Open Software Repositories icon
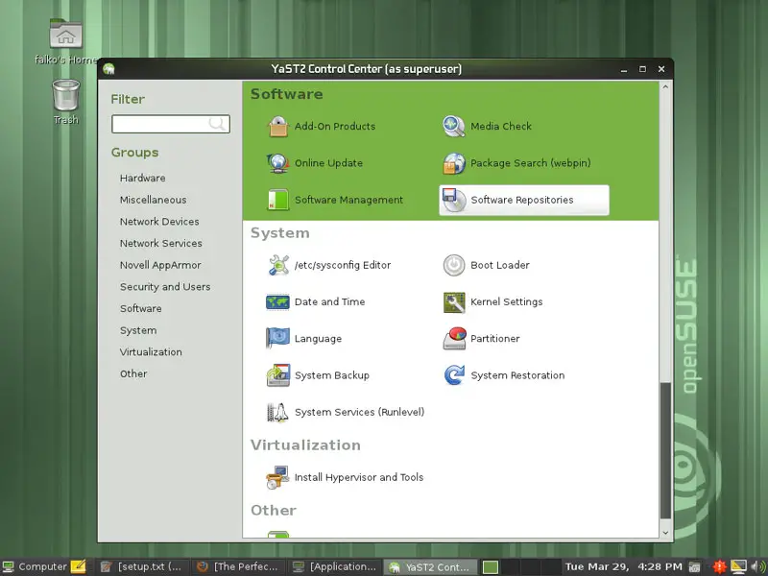Image resolution: width=768 pixels, height=576 pixels. [x=454, y=200]
